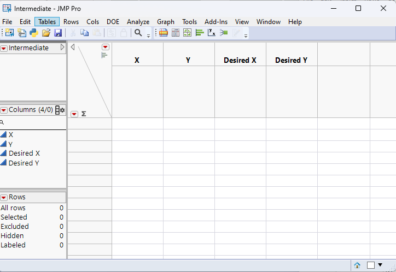Open the row-area red triangle menu
Viewport: 396px width, 272px height.
tap(74, 114)
